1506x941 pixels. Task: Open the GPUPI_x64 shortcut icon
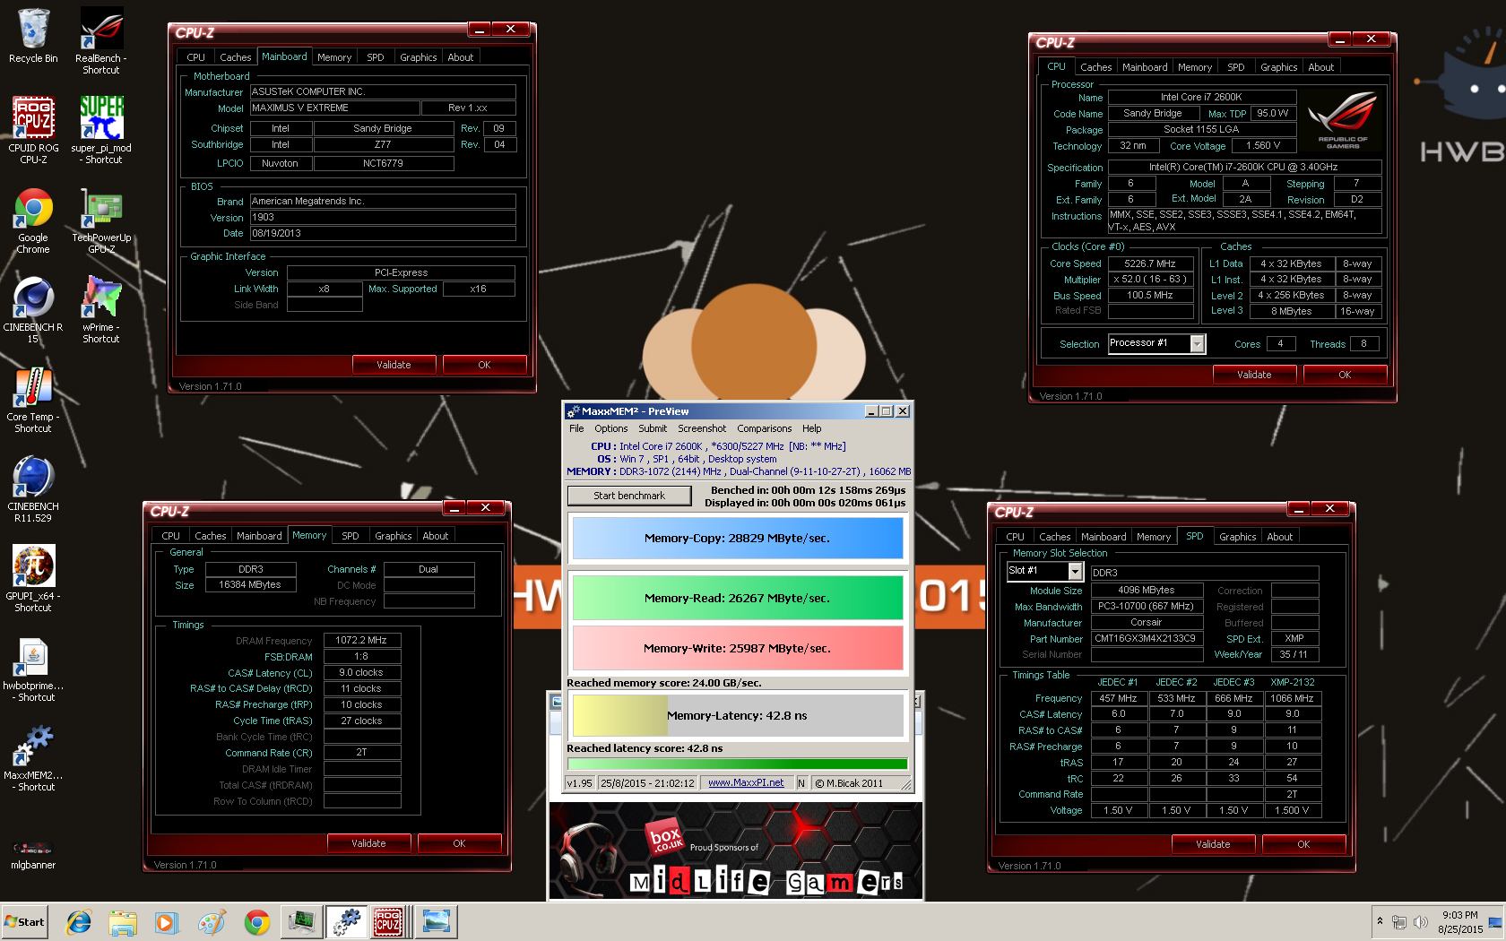[x=33, y=579]
